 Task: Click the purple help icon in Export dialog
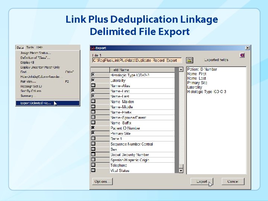[x=242, y=55]
